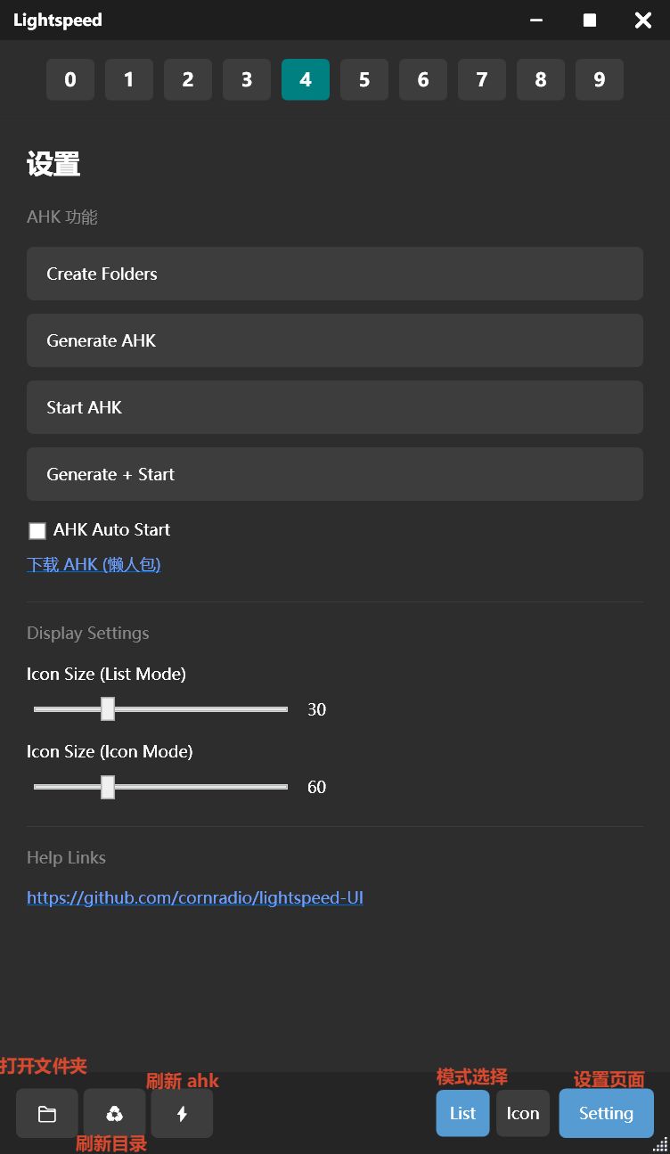Click the Create Folders button
670x1154 pixels.
(335, 274)
